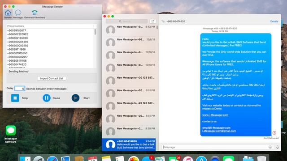Select phone number +96599711666

17,50
